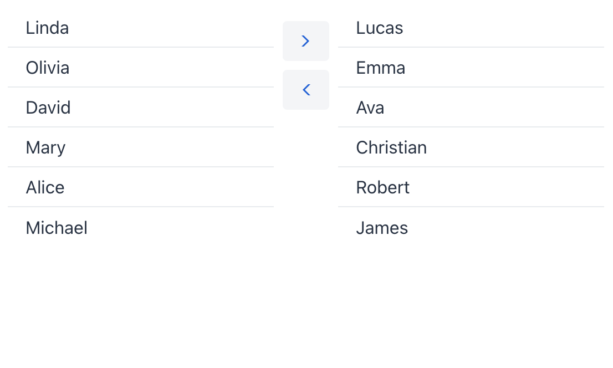Choose David from the left list
Screen dimensions: 613x368
point(48,108)
